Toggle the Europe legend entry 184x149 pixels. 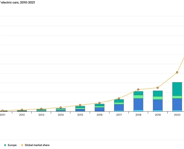tap(10, 145)
